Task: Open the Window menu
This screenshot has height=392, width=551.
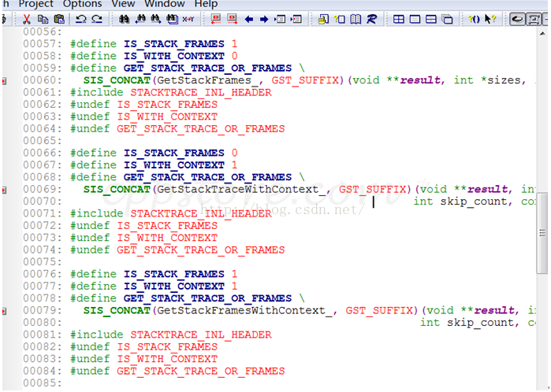Action: coord(165,4)
